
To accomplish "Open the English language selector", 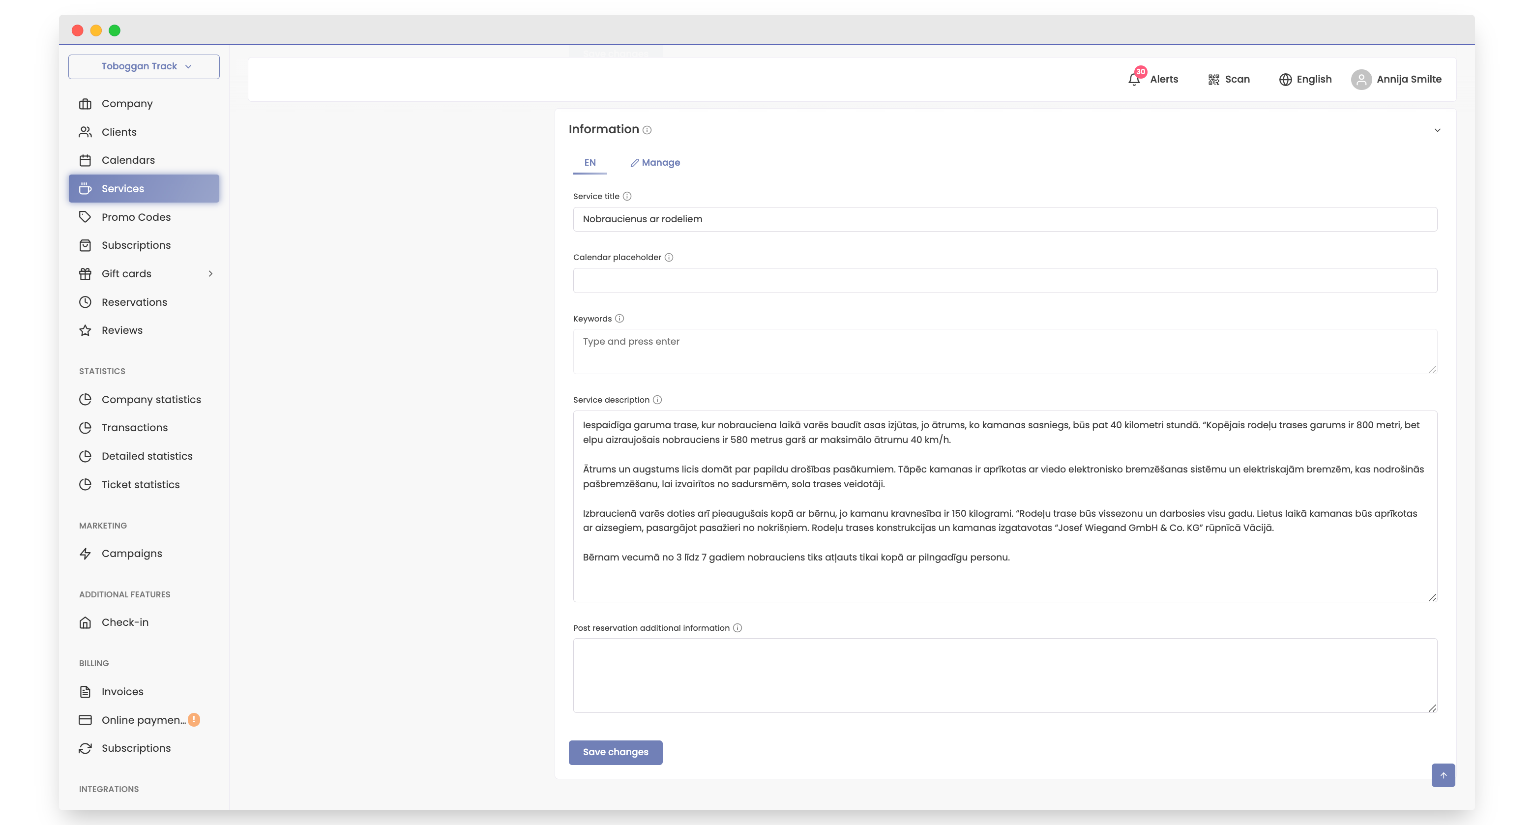I will (1305, 79).
